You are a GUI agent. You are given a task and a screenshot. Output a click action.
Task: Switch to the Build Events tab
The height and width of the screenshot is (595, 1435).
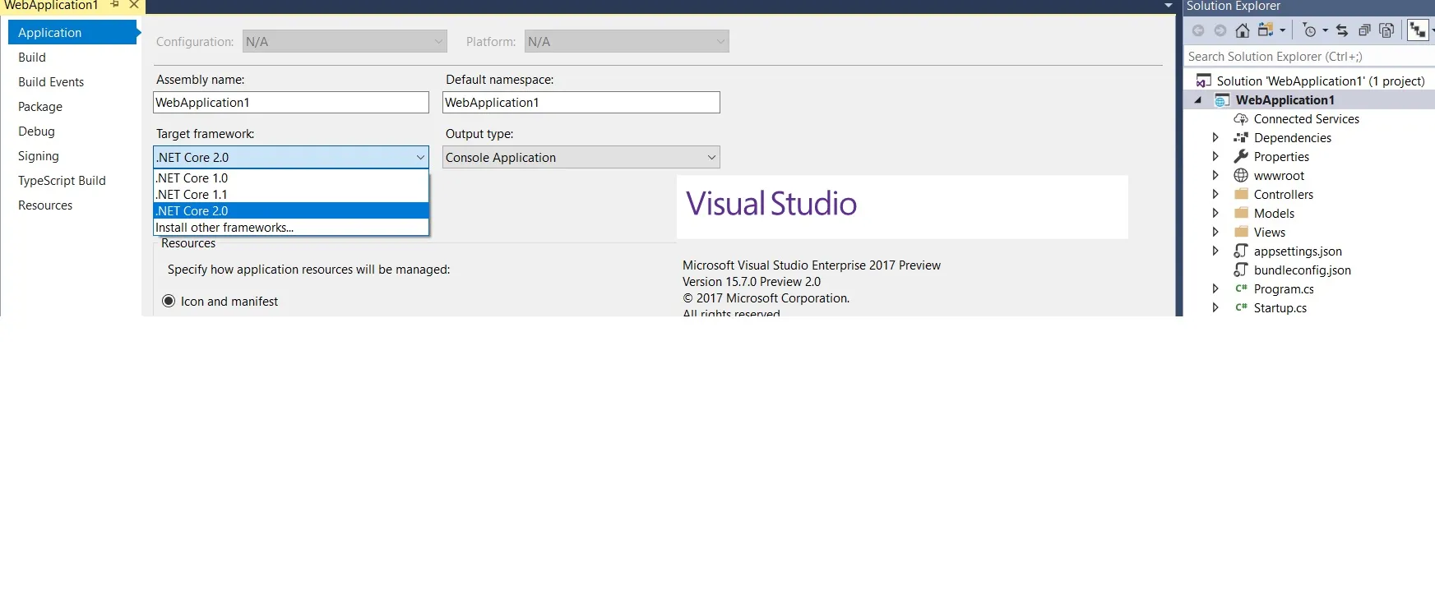51,82
